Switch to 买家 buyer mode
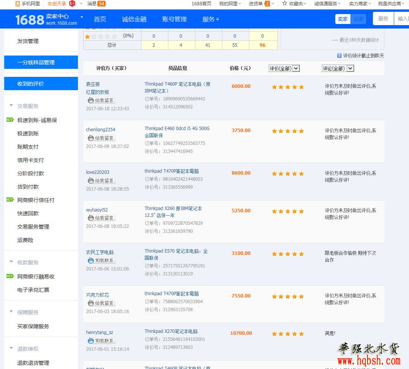 (x=358, y=19)
